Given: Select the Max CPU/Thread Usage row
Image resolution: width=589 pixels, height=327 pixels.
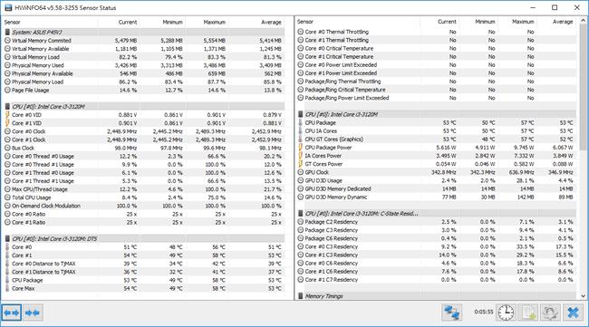Looking at the screenshot, I should coord(145,189).
